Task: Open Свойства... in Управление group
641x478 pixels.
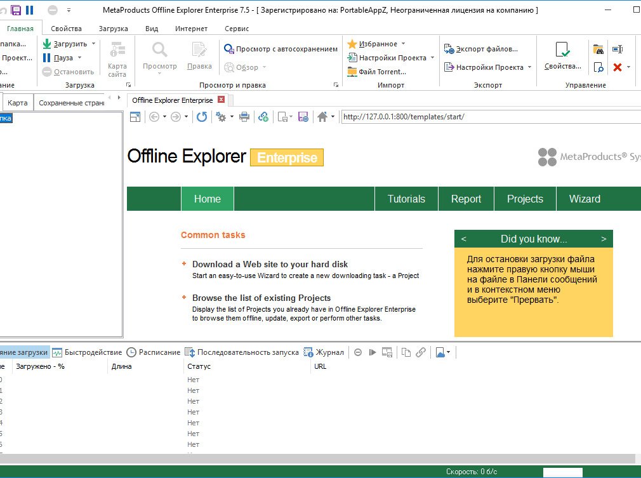Action: point(562,56)
